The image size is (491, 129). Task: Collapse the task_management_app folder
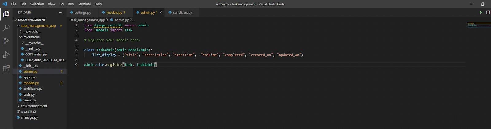pyautogui.click(x=39, y=26)
